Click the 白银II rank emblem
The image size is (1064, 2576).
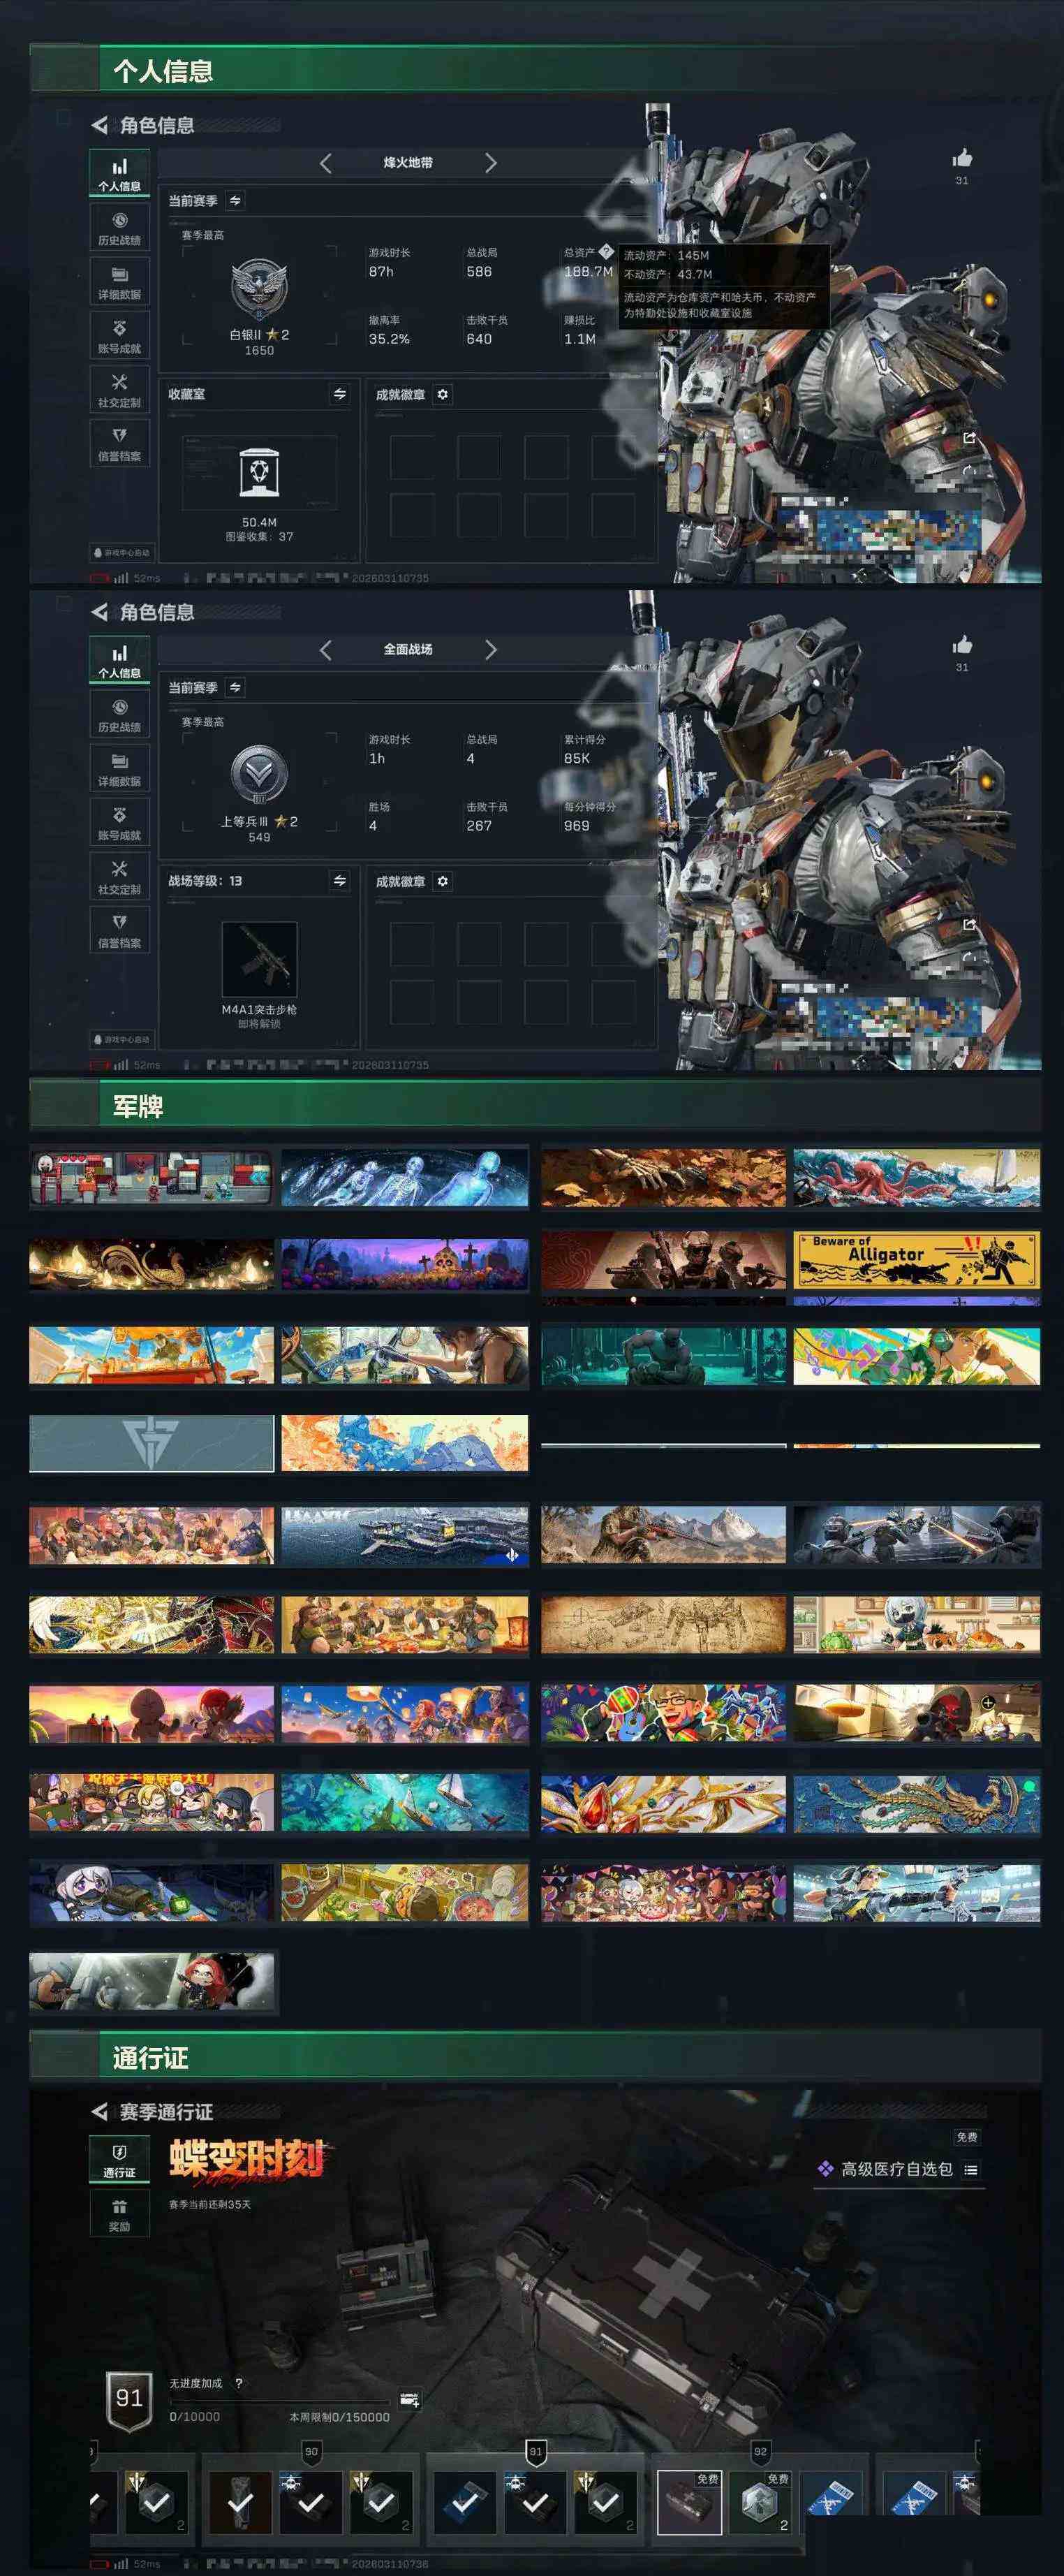[259, 289]
